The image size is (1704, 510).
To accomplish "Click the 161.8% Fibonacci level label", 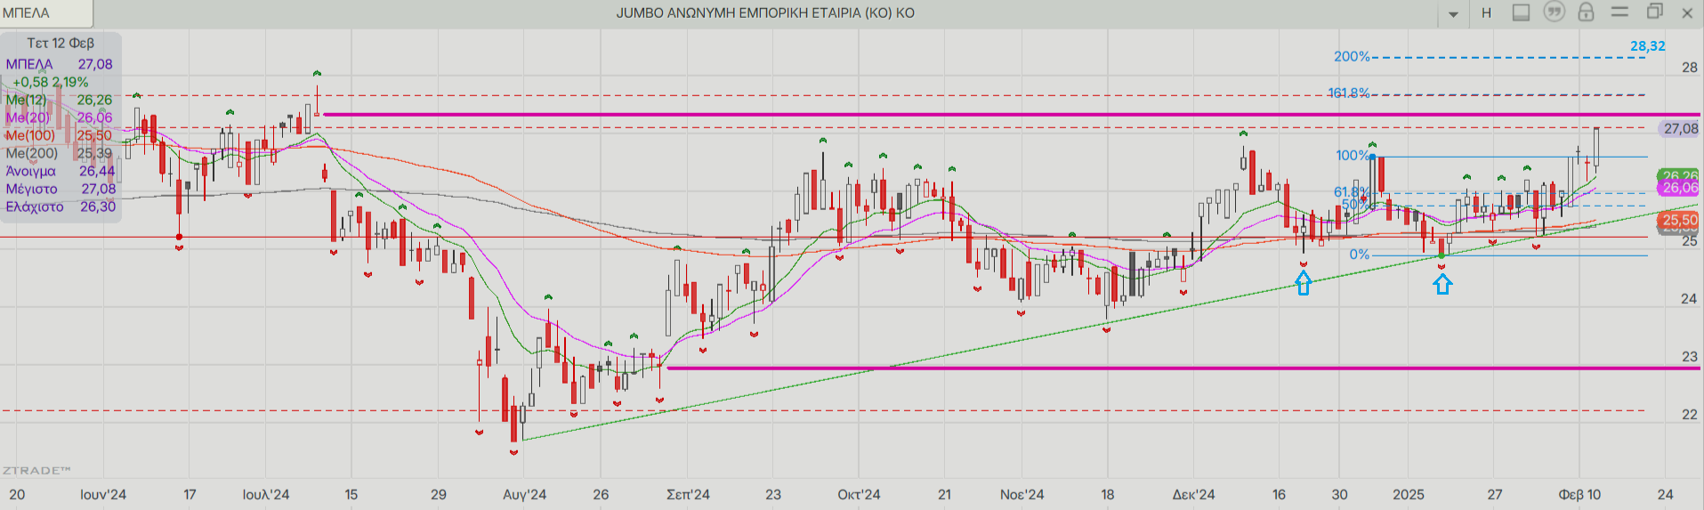I will 1348,93.
